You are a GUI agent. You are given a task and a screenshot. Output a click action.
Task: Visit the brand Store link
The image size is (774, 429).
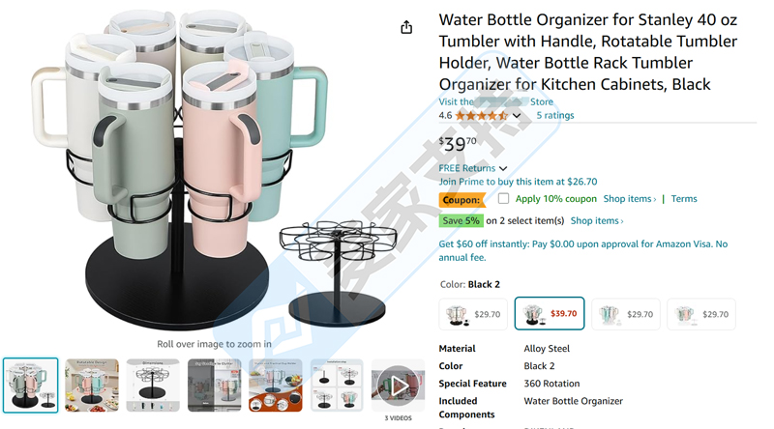[x=496, y=102]
